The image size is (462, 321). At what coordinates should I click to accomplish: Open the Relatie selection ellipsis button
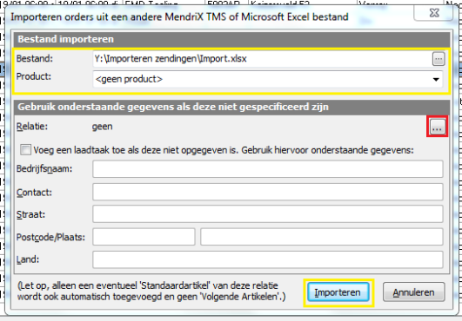[437, 127]
